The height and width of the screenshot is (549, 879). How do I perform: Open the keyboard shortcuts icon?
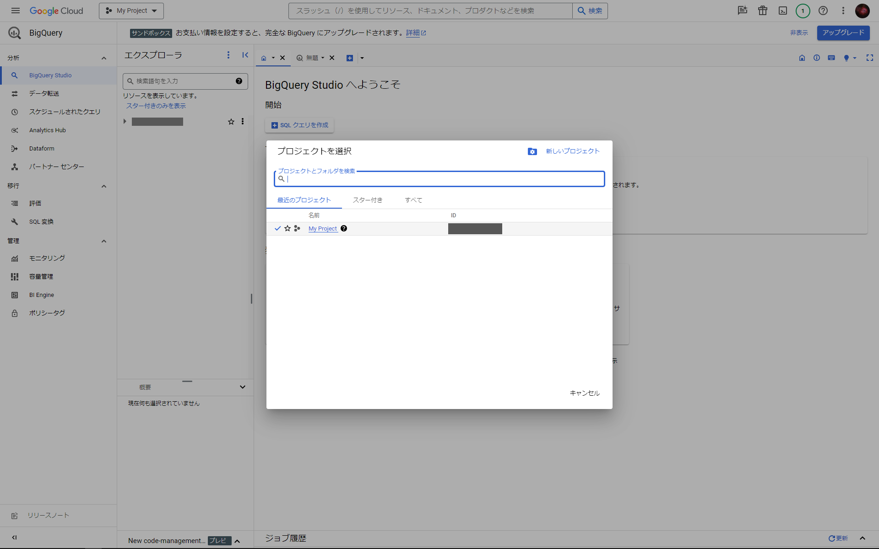click(x=831, y=58)
